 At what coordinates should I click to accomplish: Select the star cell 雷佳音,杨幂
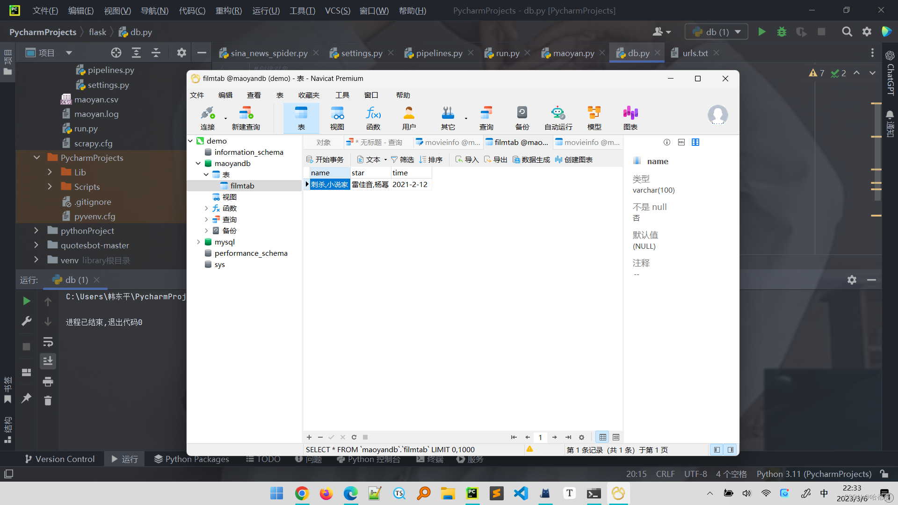pos(370,185)
